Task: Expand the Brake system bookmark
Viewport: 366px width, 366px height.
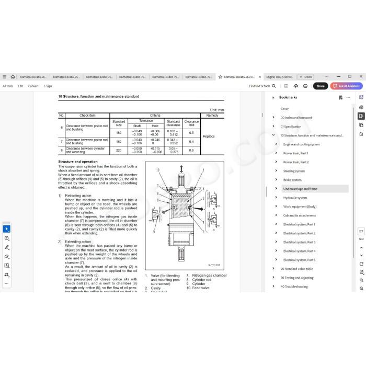Action: 276,179
